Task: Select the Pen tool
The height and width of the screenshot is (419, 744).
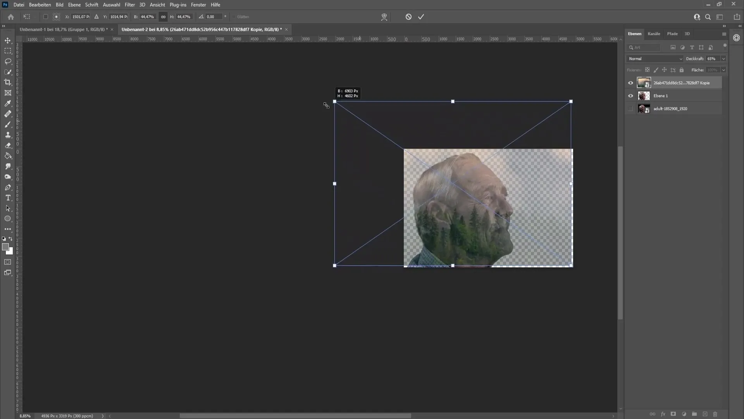Action: tap(8, 187)
